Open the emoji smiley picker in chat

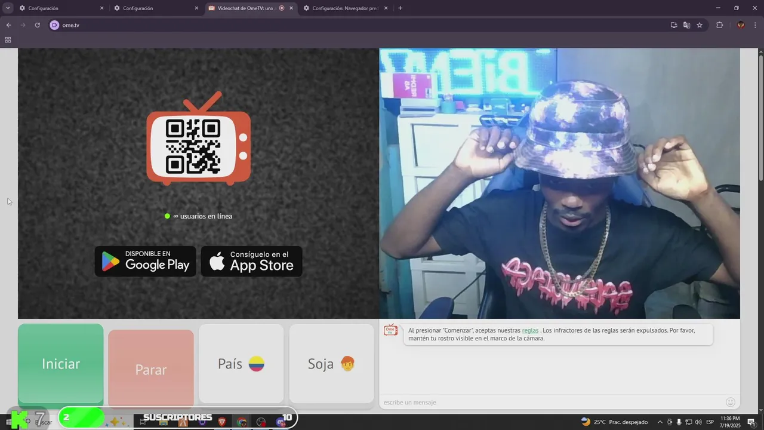[x=730, y=402]
